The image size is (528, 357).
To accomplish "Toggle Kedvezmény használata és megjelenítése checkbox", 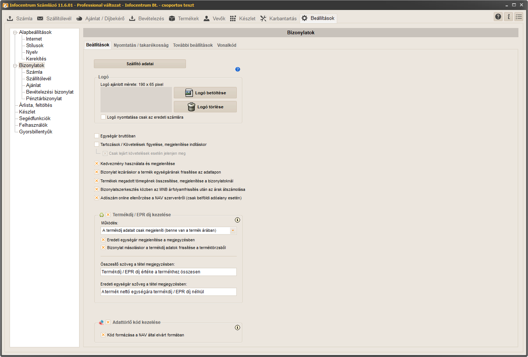I will [x=97, y=164].
